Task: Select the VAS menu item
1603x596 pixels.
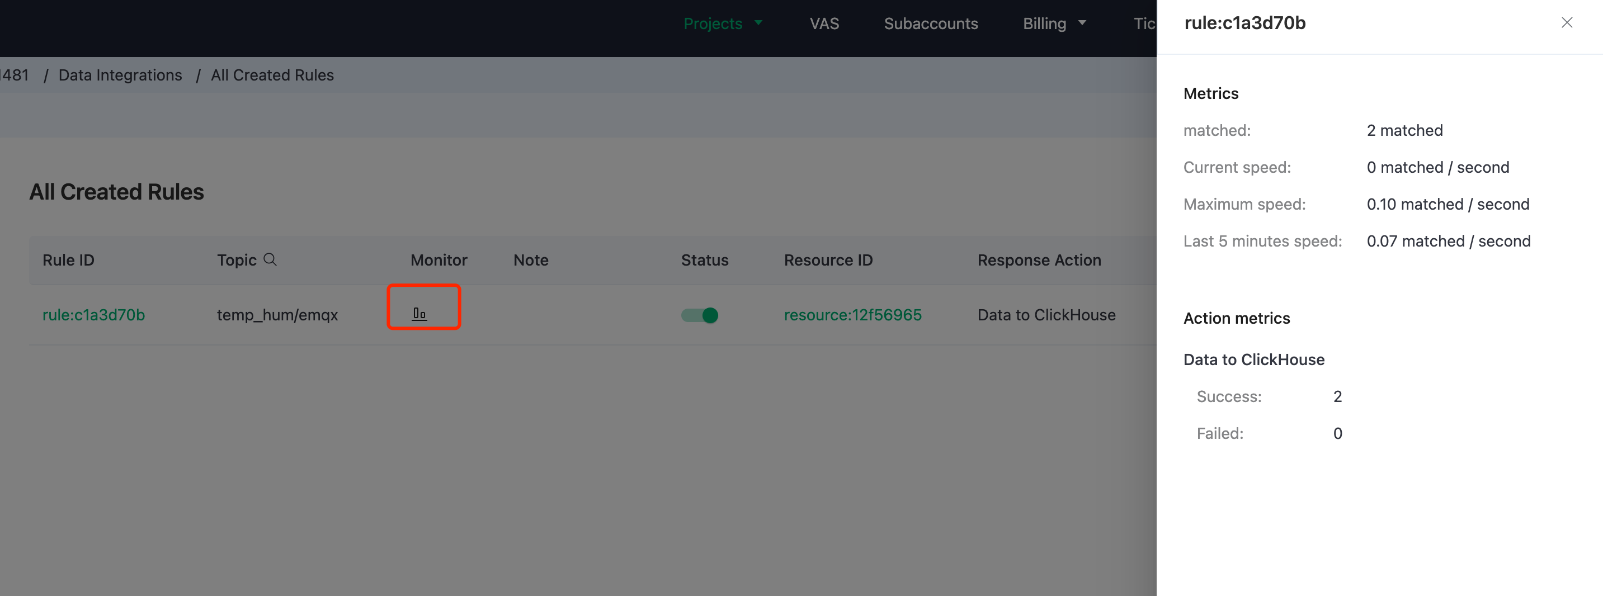Action: 824,23
